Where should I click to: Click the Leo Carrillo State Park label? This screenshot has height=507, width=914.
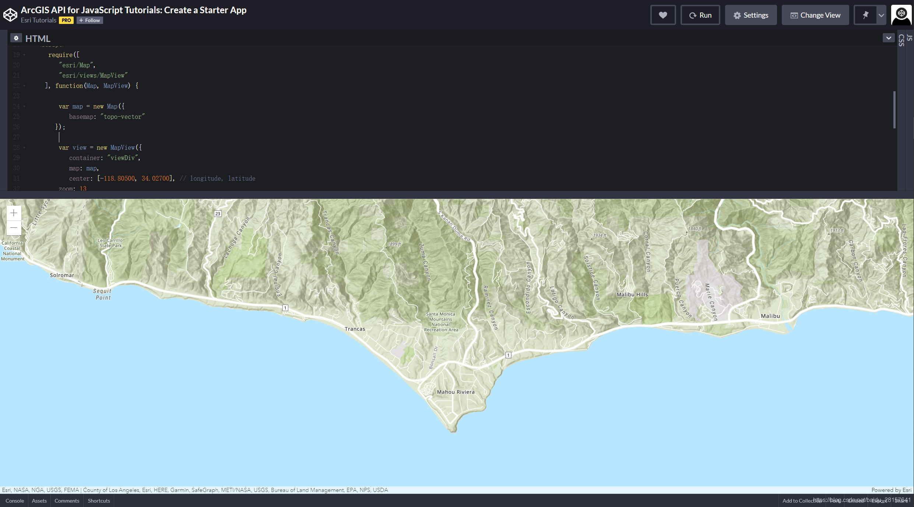point(110,243)
